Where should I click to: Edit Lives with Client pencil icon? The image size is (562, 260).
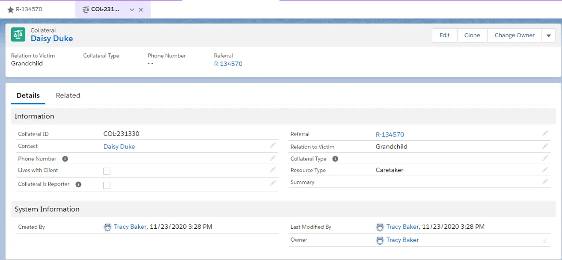[x=273, y=170]
